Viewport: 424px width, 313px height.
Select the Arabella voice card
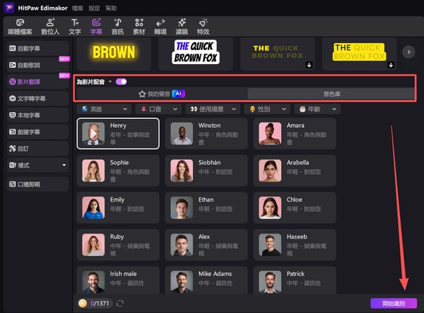[295, 170]
